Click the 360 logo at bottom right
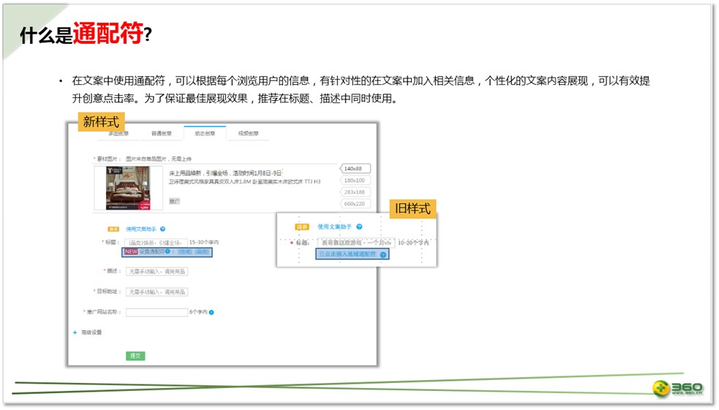The width and height of the screenshot is (719, 410). 677,389
